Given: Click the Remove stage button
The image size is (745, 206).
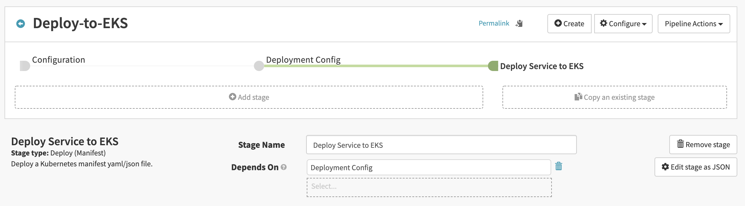Looking at the screenshot, I should pyautogui.click(x=703, y=145).
